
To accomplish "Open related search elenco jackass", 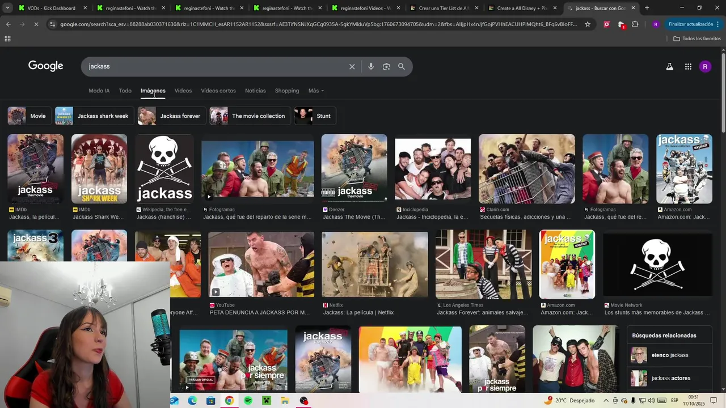I will pos(670,355).
